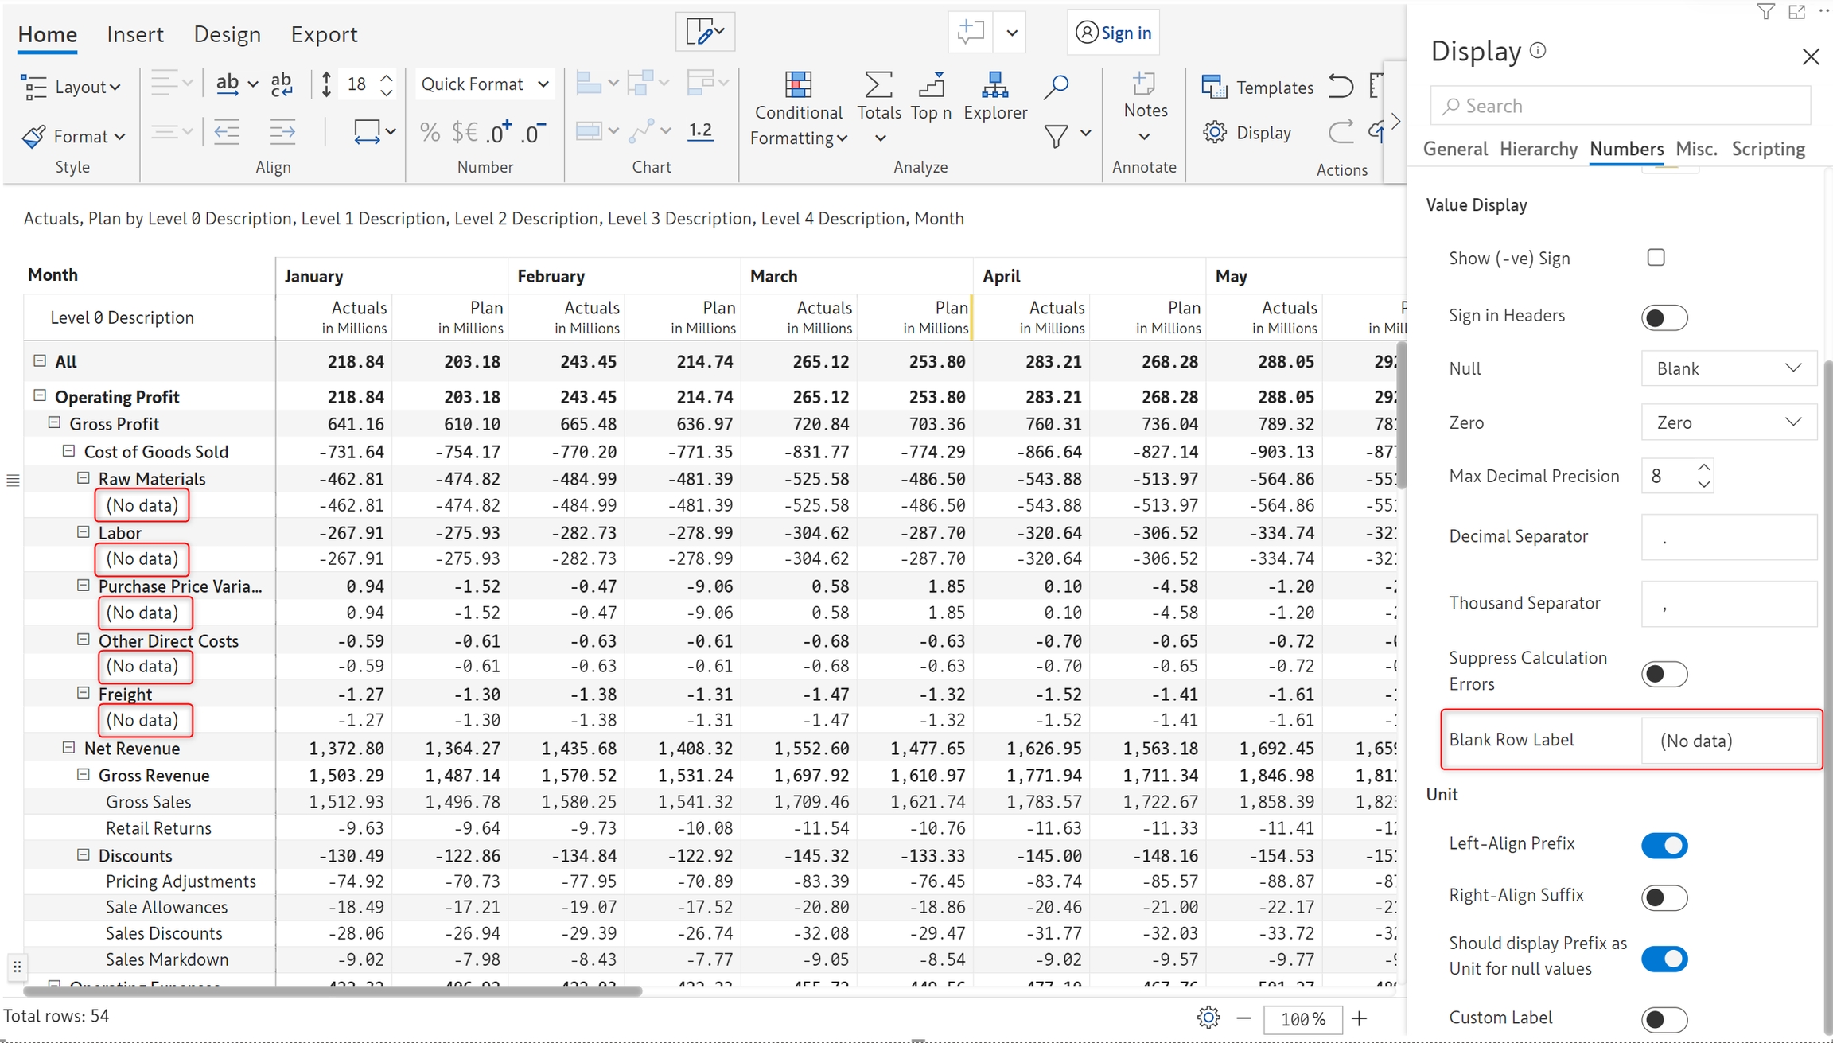Check the Show (-ve) Sign checkbox
Image resolution: width=1833 pixels, height=1043 pixels.
point(1656,258)
